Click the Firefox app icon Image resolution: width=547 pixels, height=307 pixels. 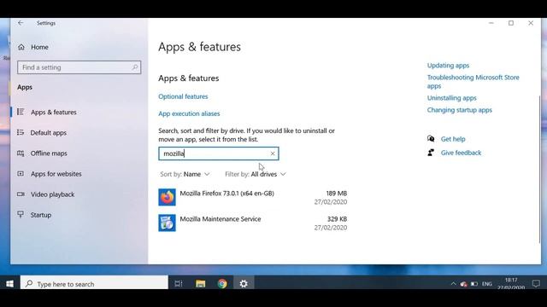pyautogui.click(x=168, y=197)
